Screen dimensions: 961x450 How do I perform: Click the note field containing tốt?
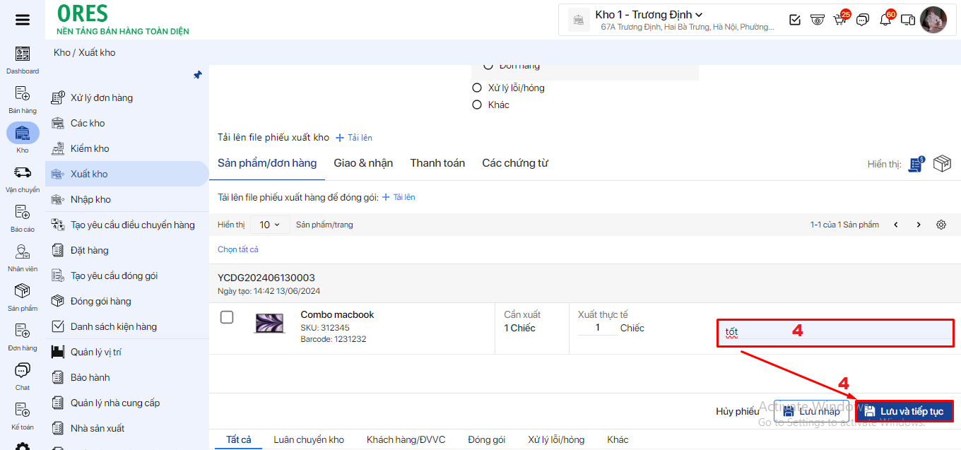[834, 332]
